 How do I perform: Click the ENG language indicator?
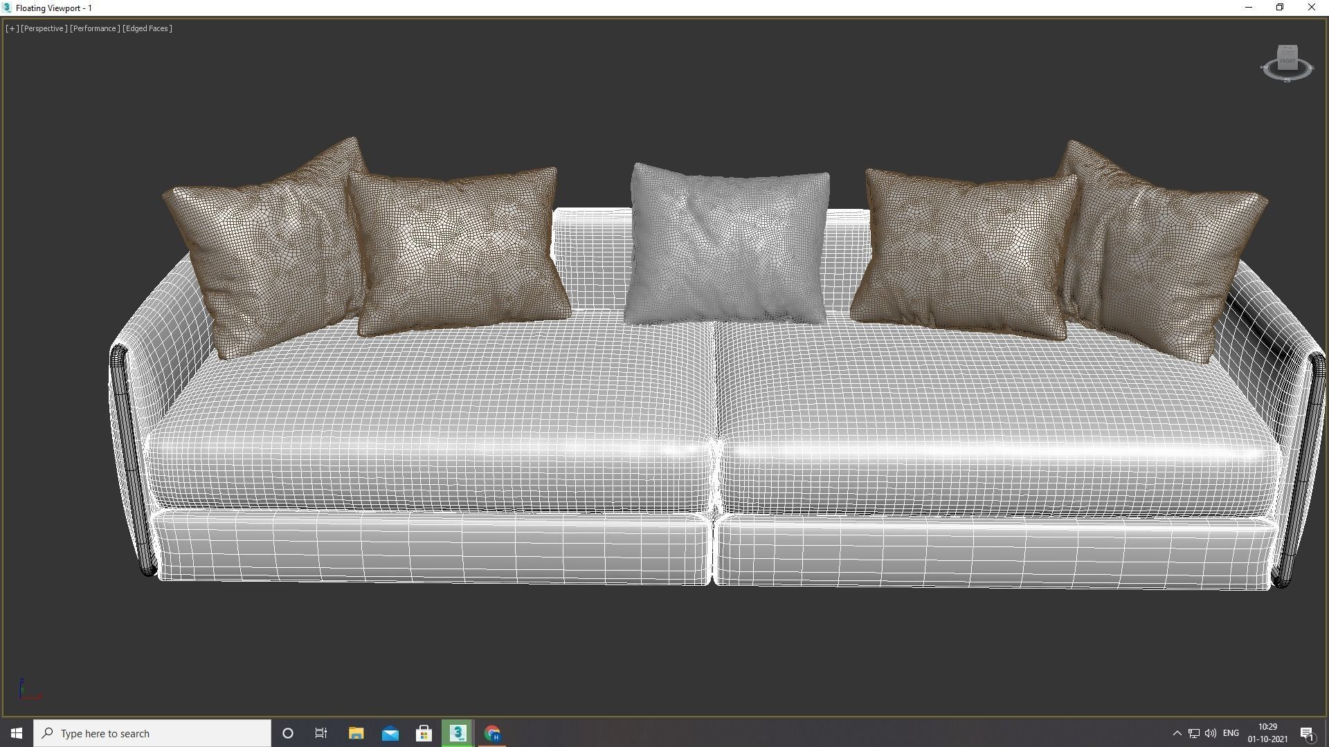[1231, 733]
